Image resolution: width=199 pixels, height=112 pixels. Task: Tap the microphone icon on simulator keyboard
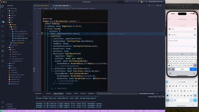tap(194, 73)
